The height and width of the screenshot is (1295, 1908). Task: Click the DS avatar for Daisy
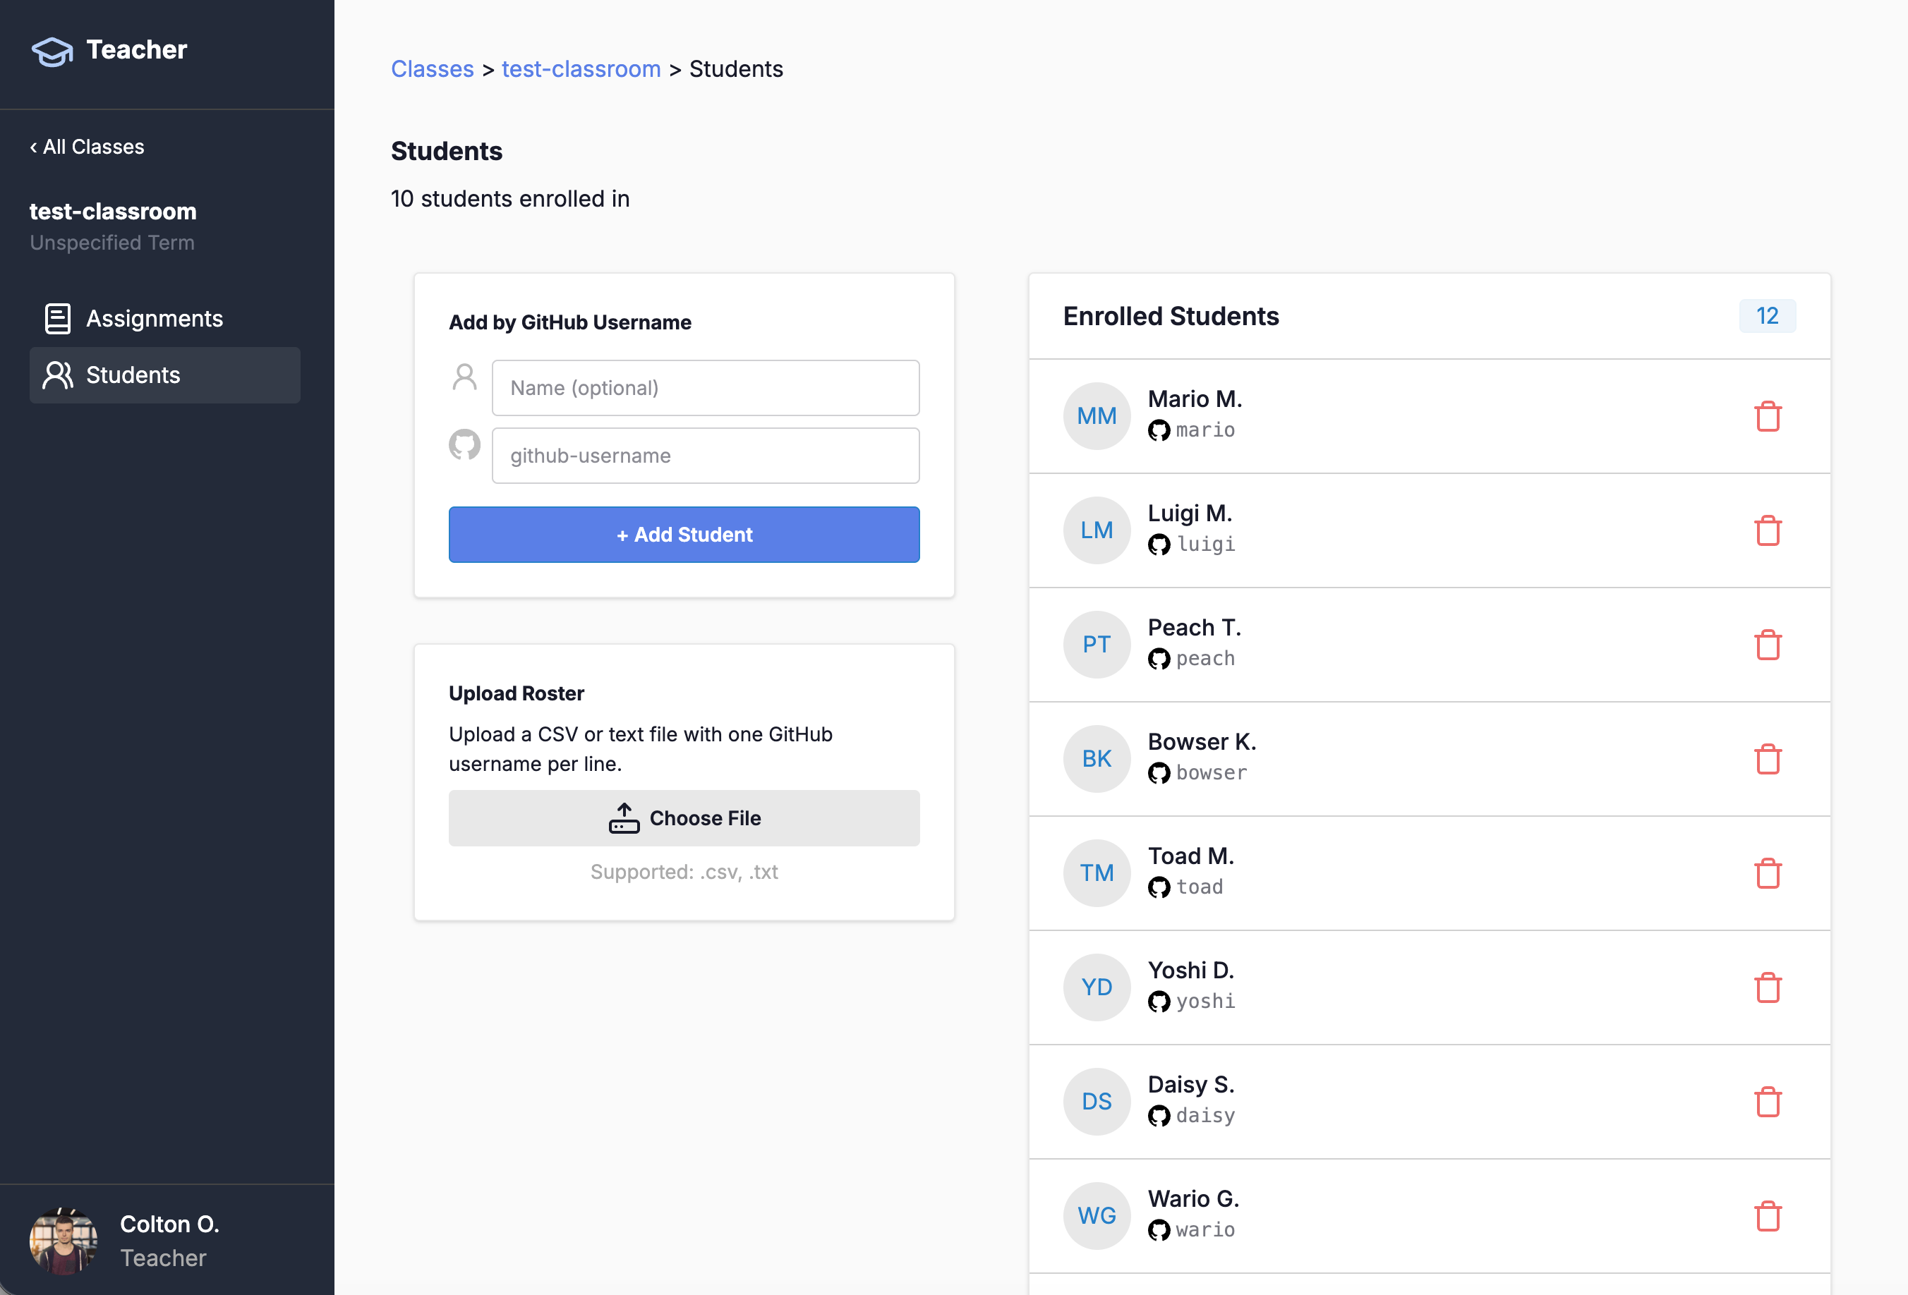click(1097, 1101)
